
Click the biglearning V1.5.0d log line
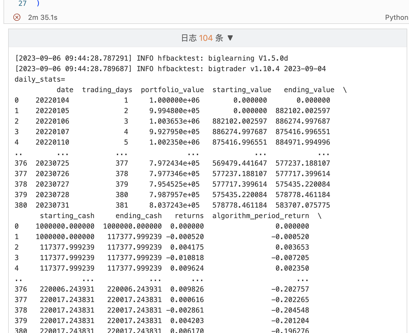(151, 58)
